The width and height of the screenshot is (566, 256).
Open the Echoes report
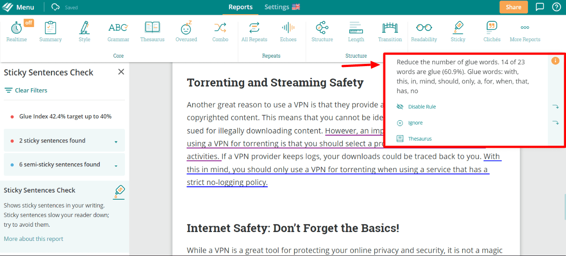[x=288, y=32]
